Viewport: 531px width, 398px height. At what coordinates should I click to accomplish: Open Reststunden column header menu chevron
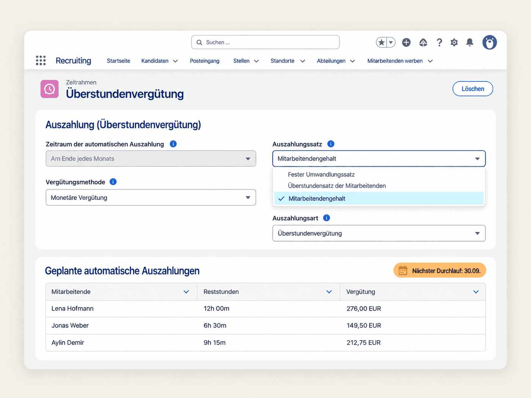[329, 292]
